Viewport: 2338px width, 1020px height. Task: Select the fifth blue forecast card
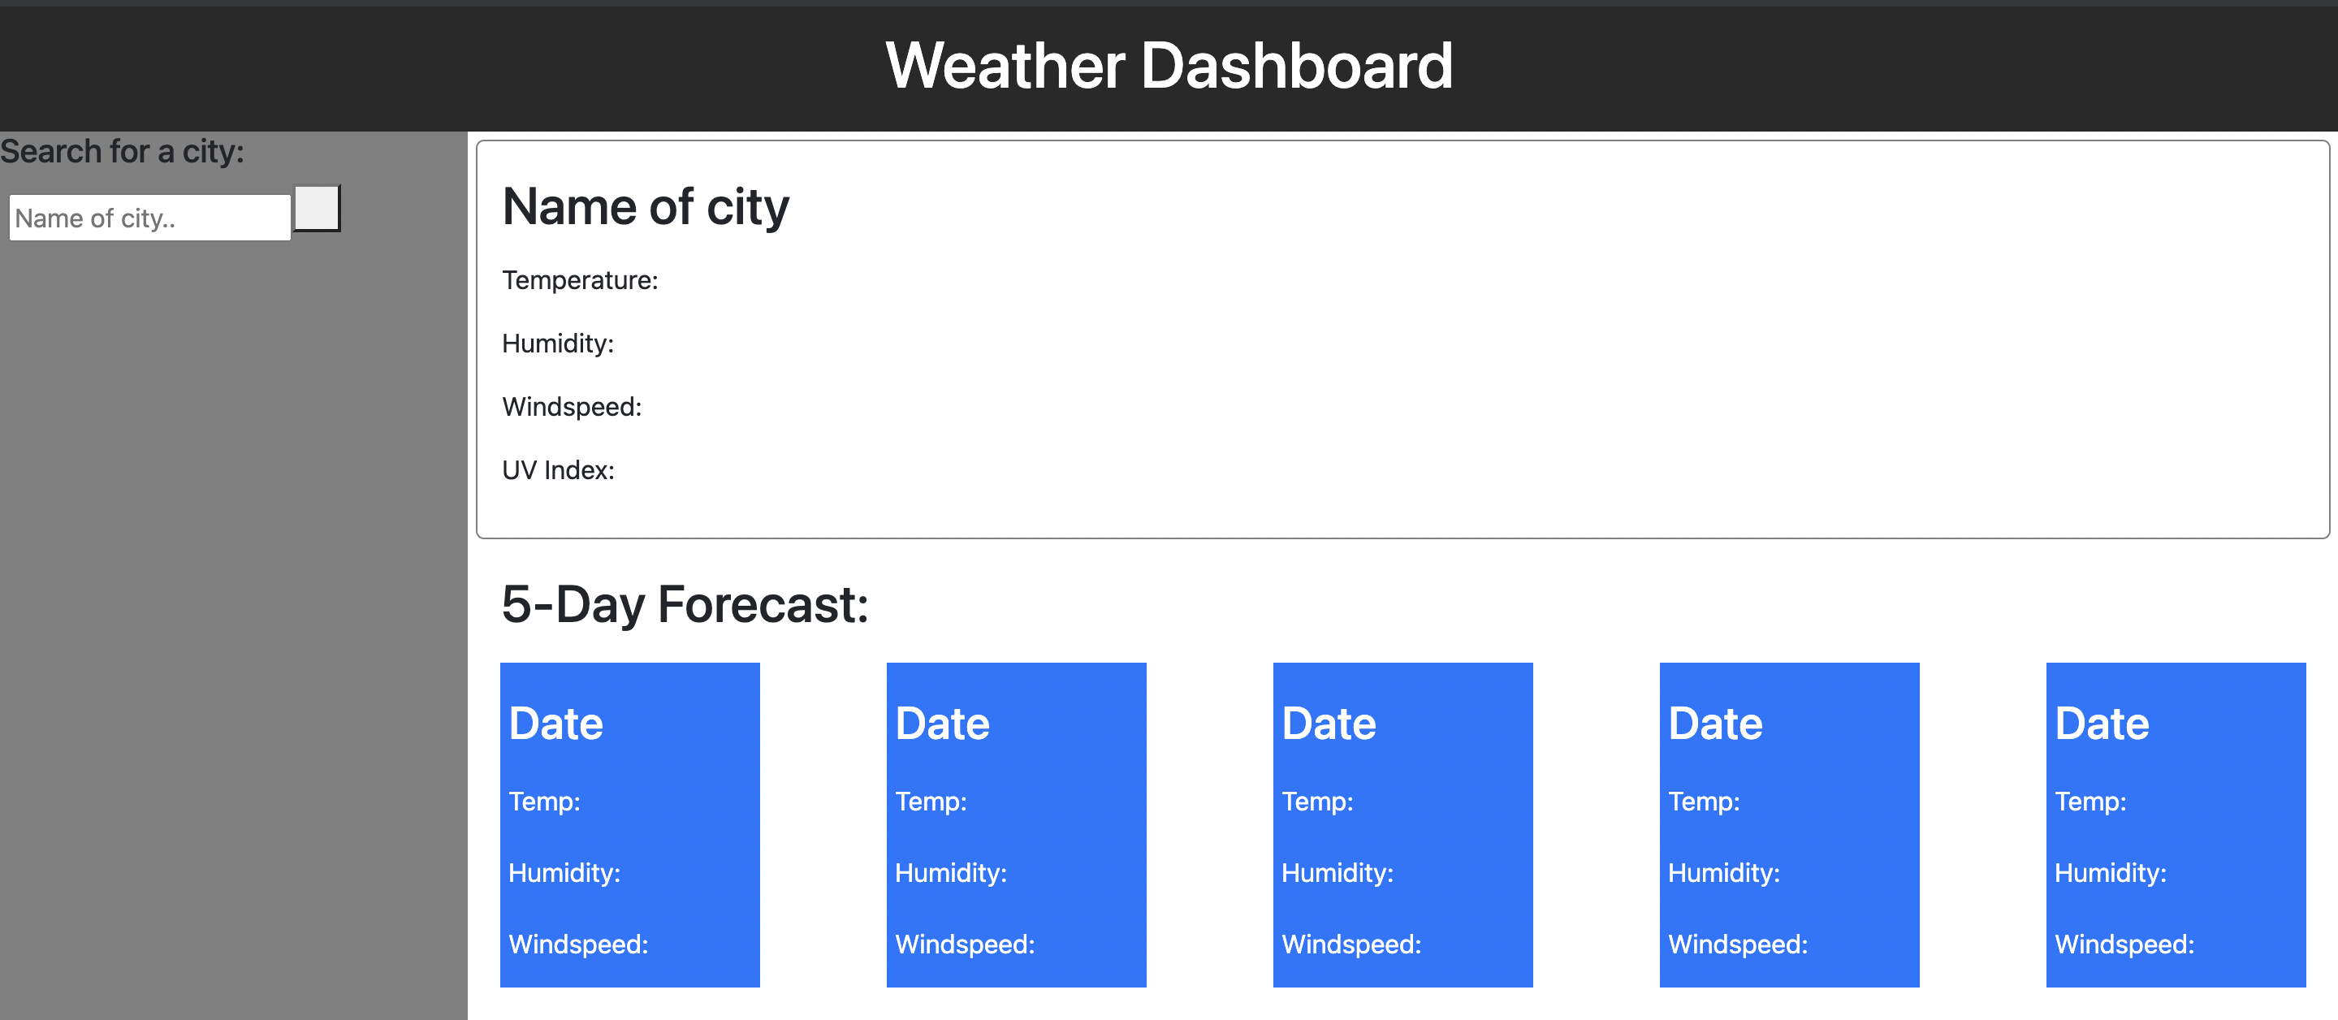(x=2176, y=825)
